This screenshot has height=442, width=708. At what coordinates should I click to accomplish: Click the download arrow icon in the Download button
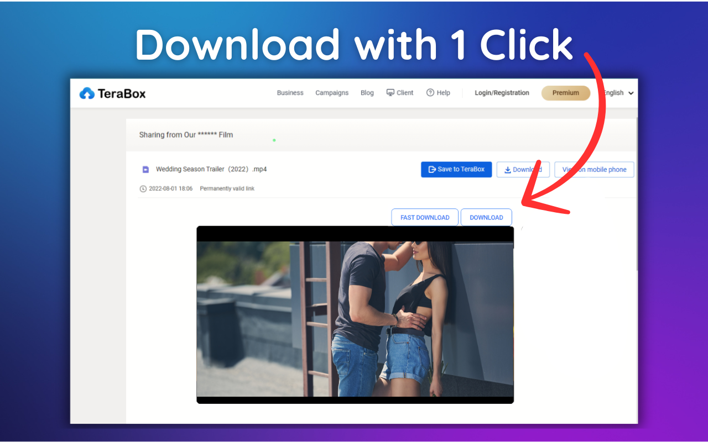(x=508, y=169)
